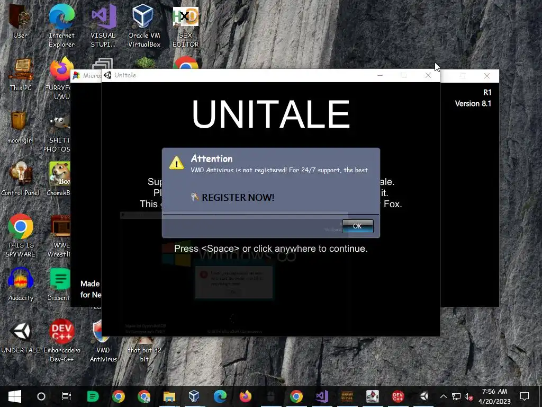Click the Cortana circle on the taskbar
This screenshot has width=542, height=407.
41,396
